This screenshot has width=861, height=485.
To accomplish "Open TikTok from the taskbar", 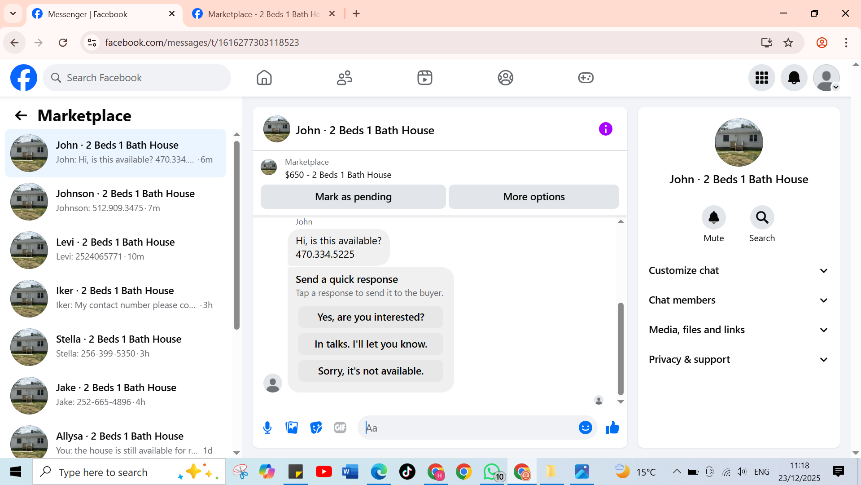I will point(407,472).
